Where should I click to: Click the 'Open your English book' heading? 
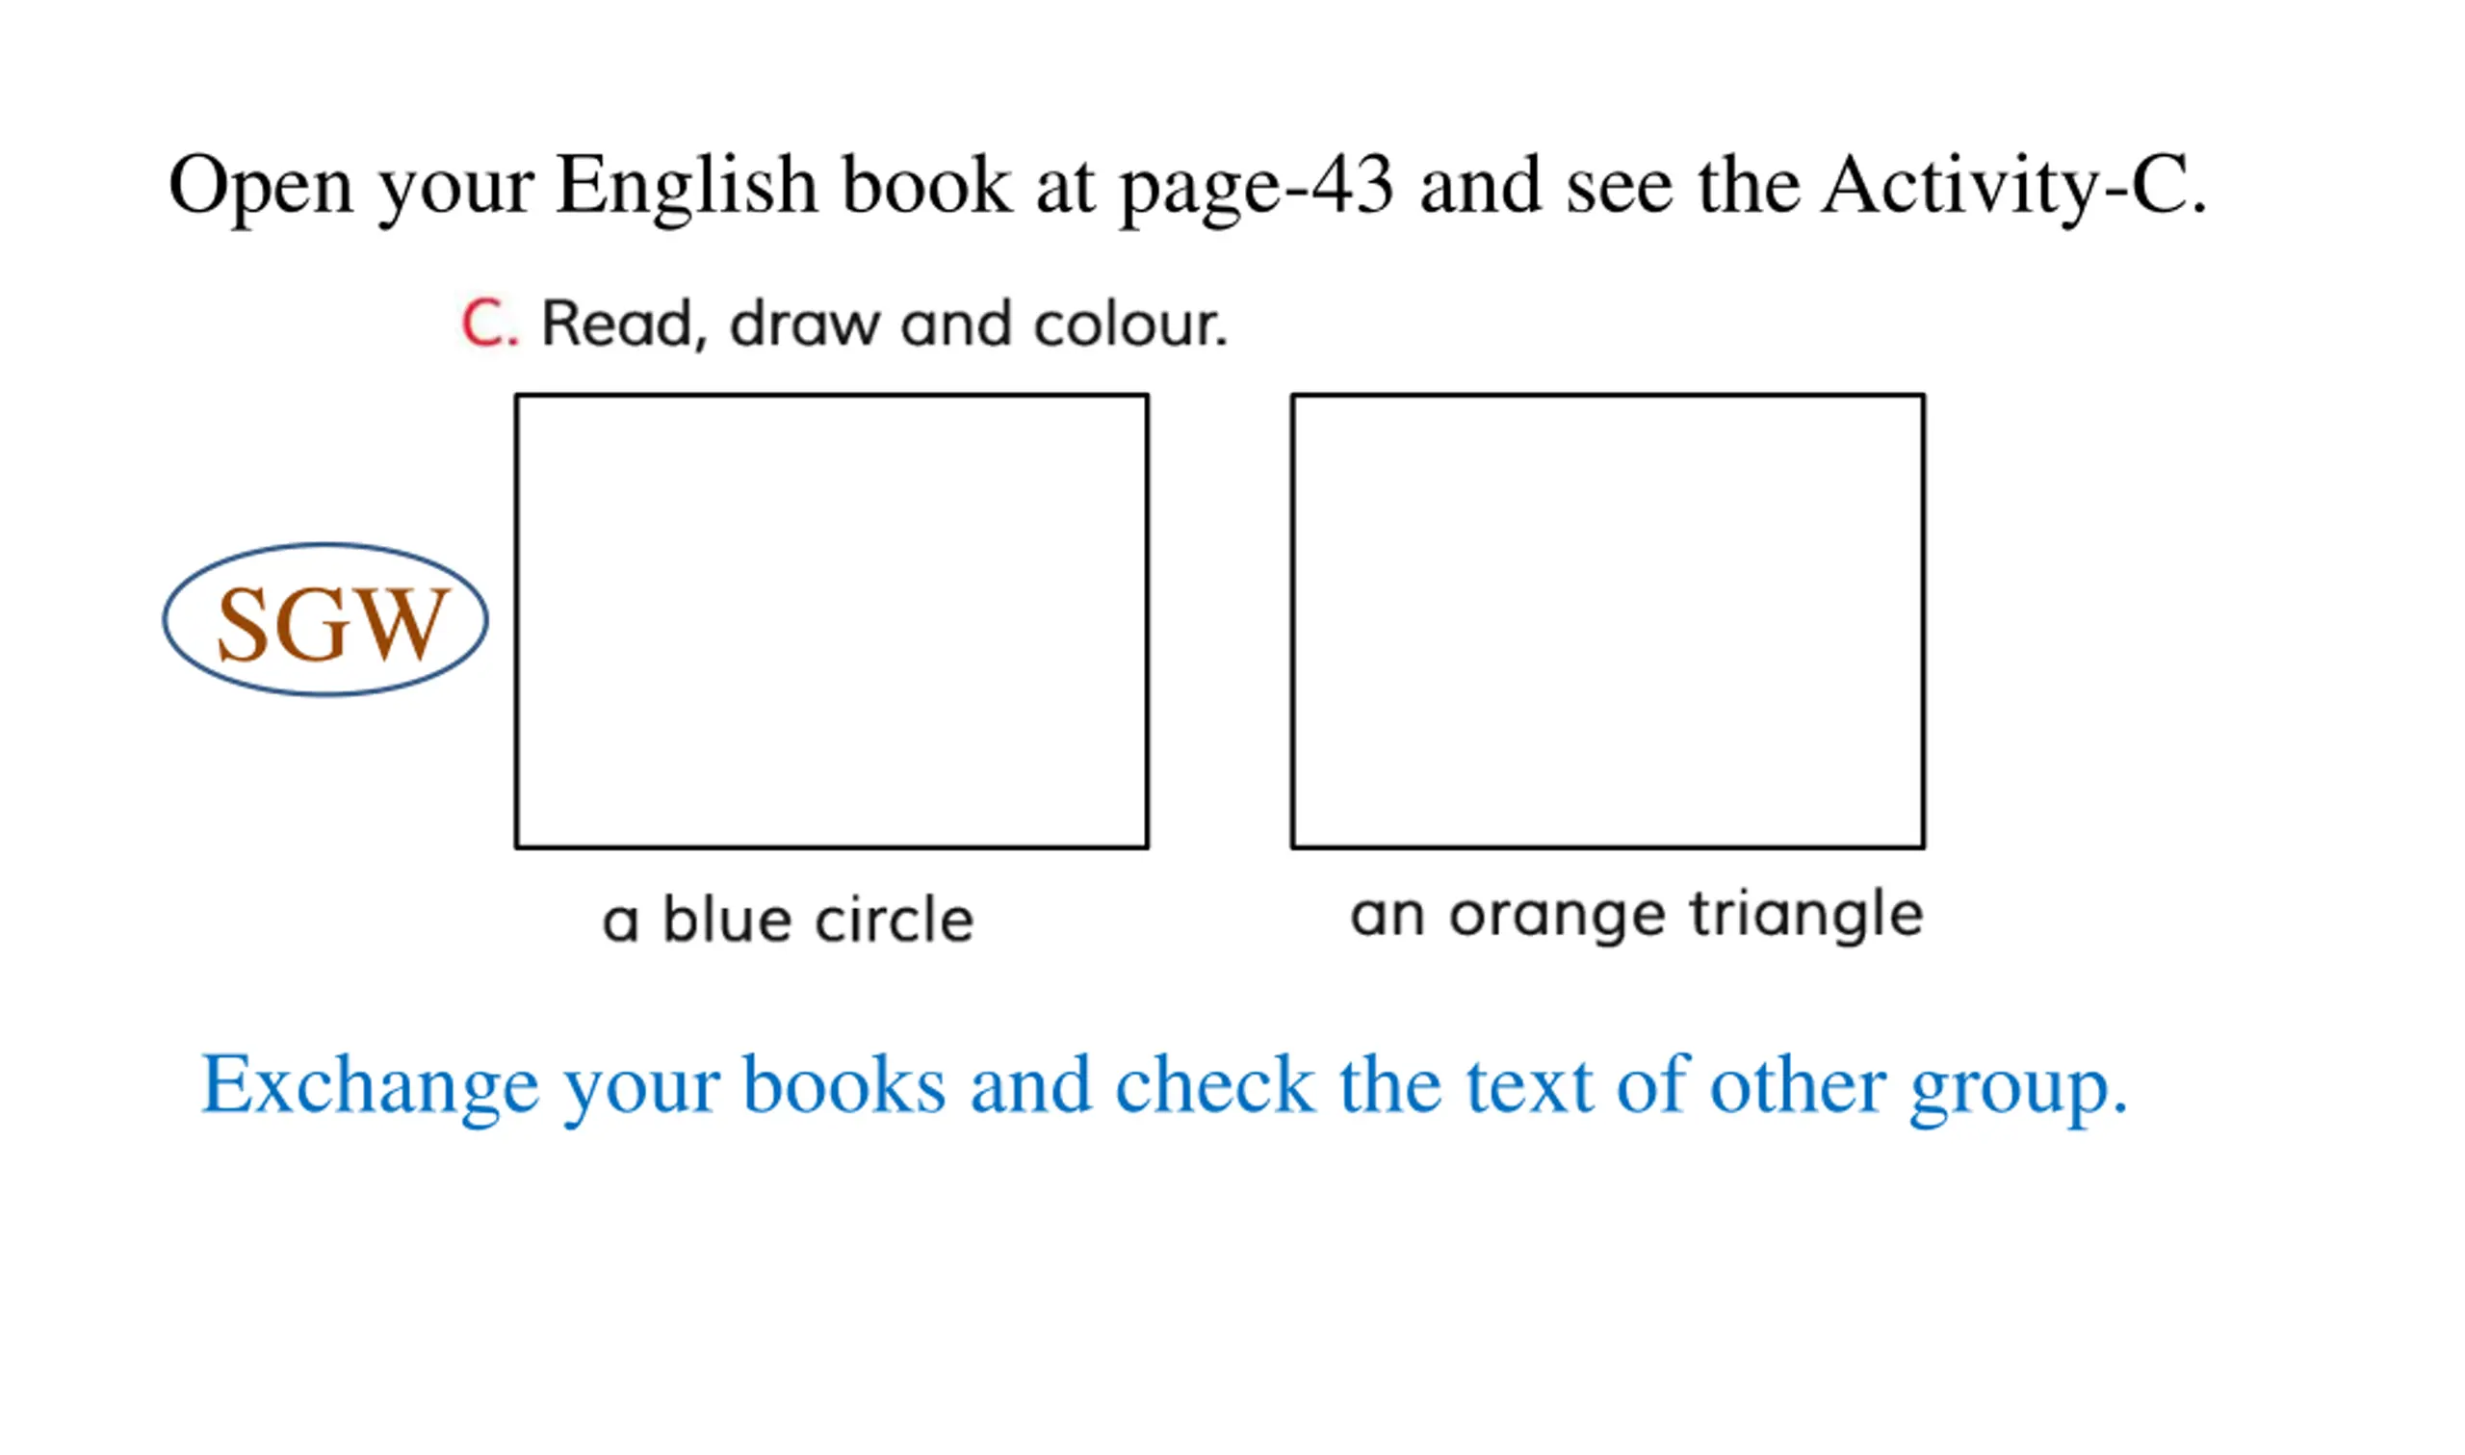pyautogui.click(x=1188, y=186)
